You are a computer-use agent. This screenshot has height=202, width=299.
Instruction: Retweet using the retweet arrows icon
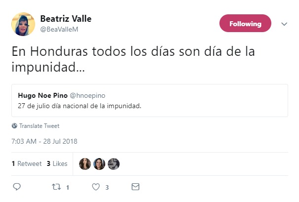click(56, 187)
